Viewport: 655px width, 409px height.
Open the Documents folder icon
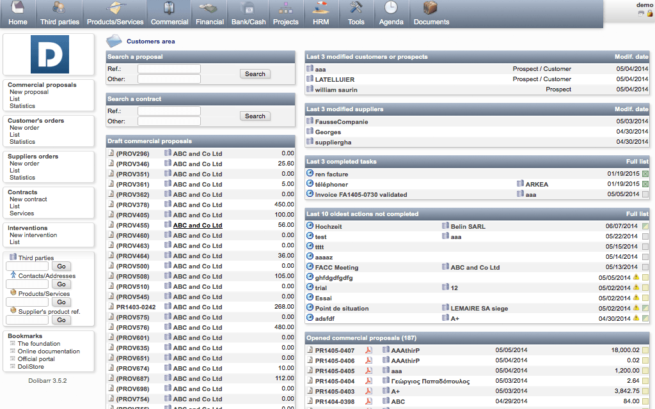430,8
